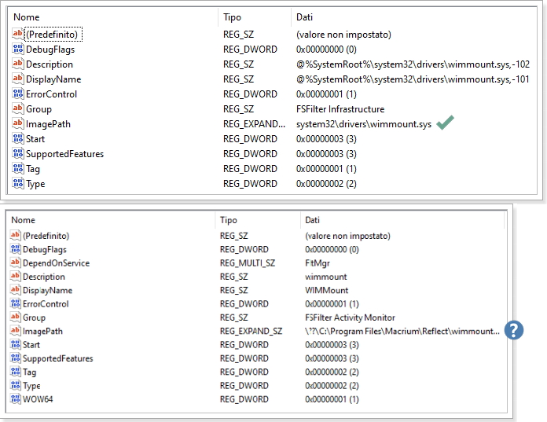Select the ImagePath name in lower pane
The height and width of the screenshot is (422, 547).
(x=42, y=331)
